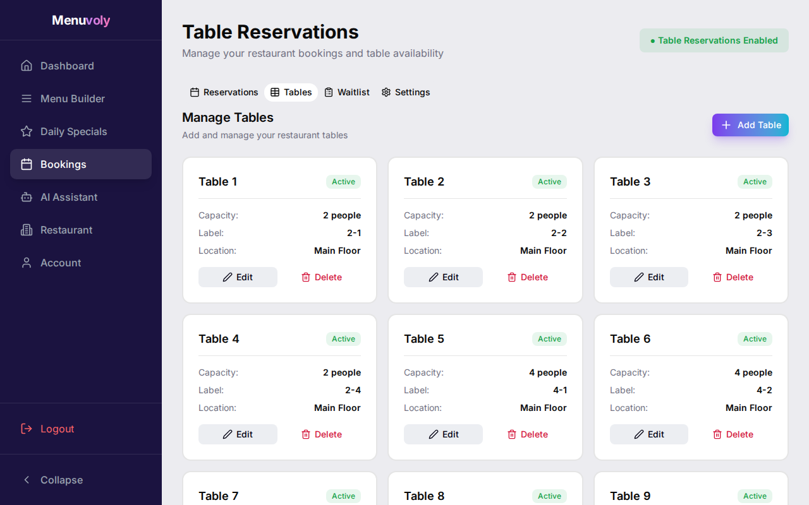Click the Dashboard home icon
This screenshot has height=505, width=809.
[27, 66]
